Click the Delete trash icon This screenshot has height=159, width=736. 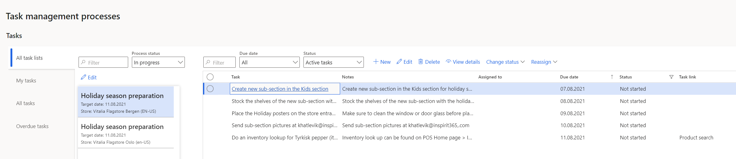pyautogui.click(x=421, y=62)
